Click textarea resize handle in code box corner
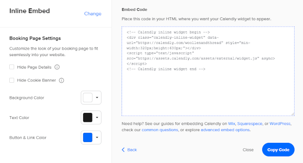Image resolution: width=303 pixels, height=163 pixels. point(292,114)
